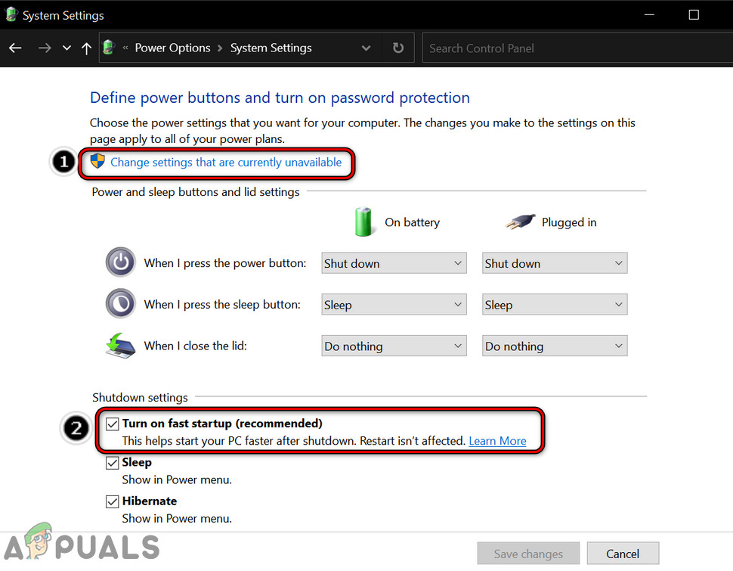The width and height of the screenshot is (733, 571).
Task: Refresh the Control Panel page
Action: pos(398,48)
